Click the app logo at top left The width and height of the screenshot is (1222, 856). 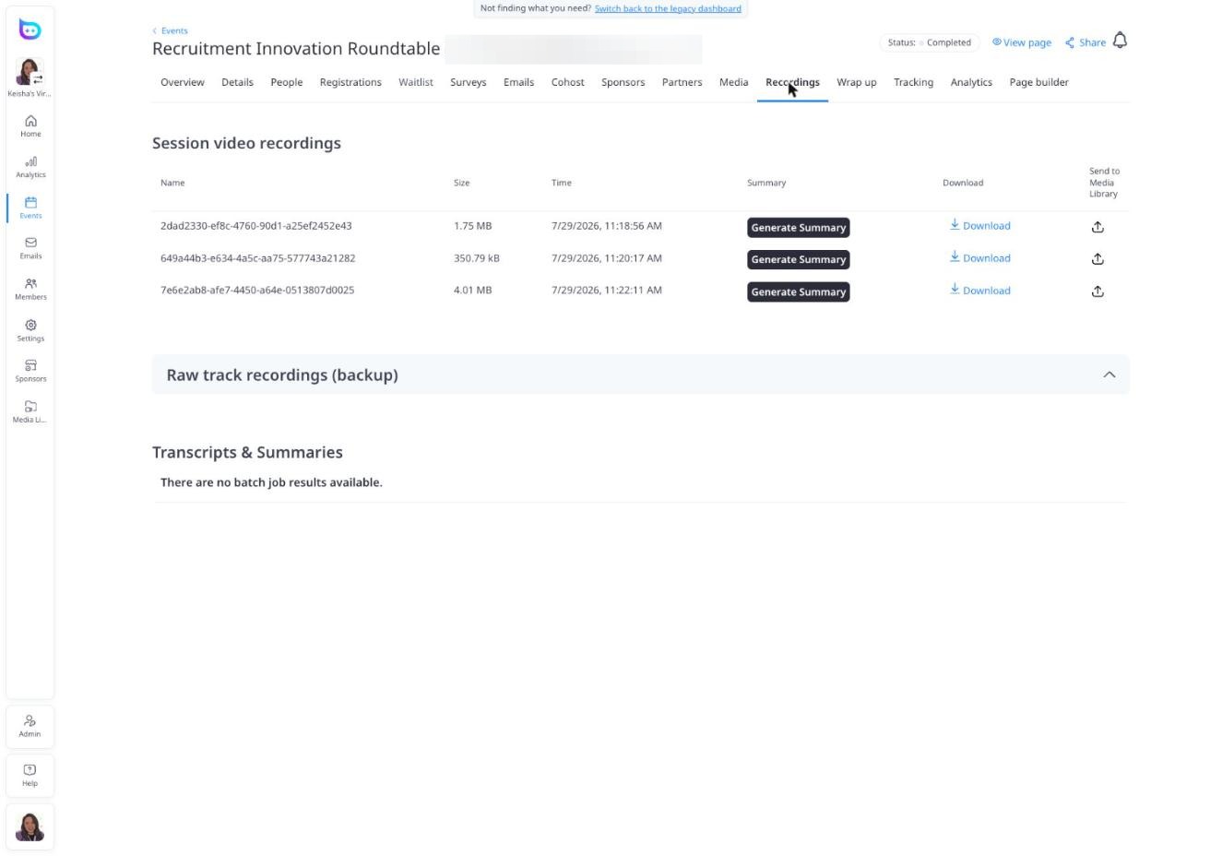[x=30, y=30]
